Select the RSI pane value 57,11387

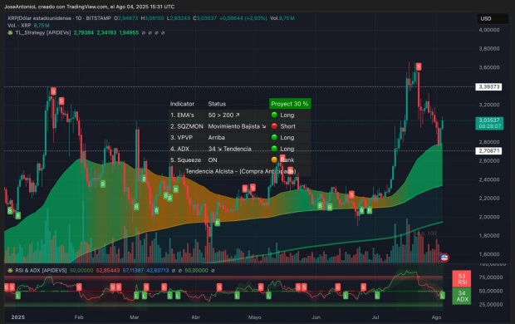133,271
